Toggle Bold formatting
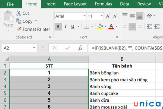The image size is (163, 109). point(58,27)
